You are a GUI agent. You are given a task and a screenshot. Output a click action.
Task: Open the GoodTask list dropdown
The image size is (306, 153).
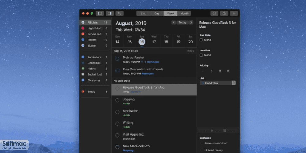(217, 83)
